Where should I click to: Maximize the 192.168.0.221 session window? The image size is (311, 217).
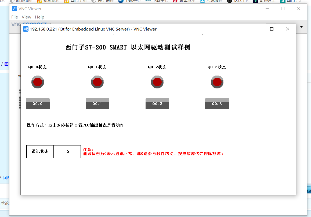(272, 29)
